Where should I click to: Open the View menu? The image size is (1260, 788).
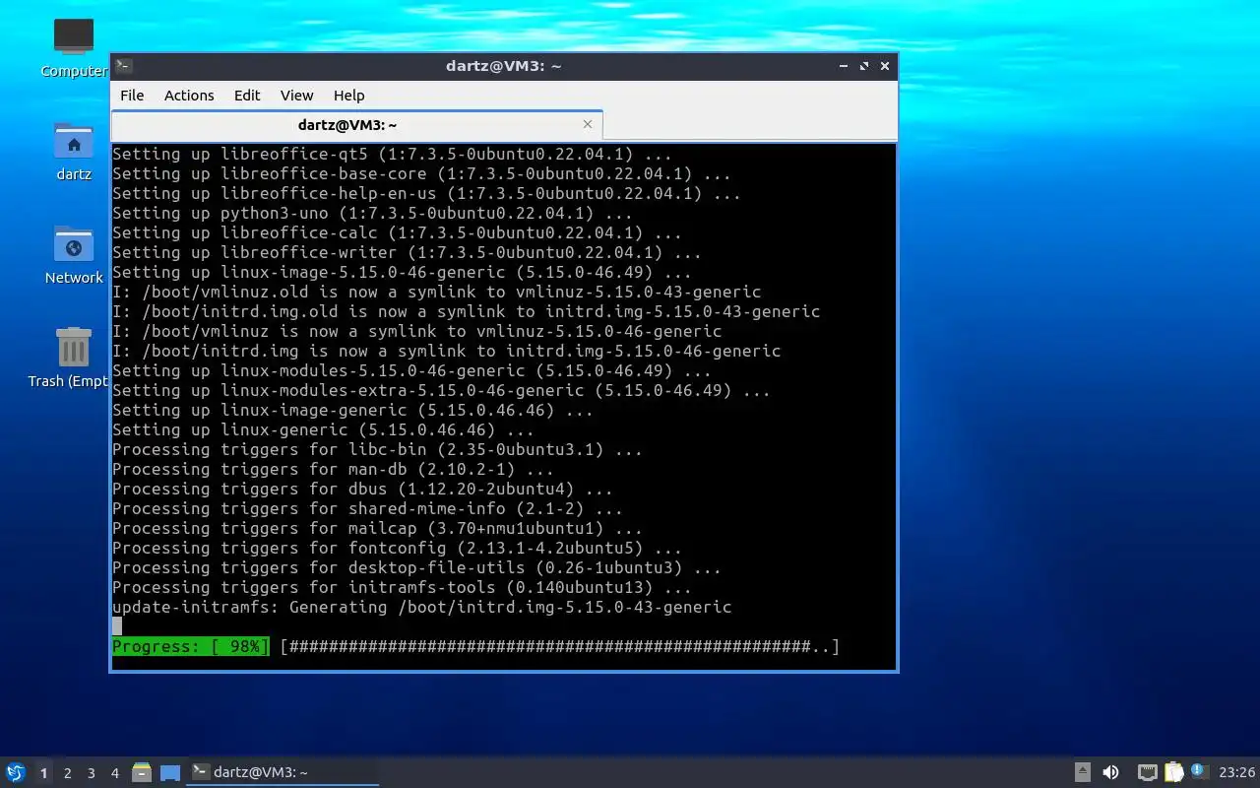tap(296, 96)
